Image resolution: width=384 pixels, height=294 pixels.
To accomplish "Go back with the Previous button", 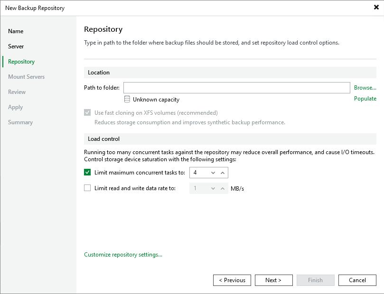I will [x=232, y=280].
